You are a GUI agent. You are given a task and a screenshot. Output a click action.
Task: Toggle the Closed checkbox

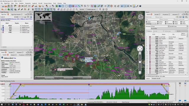(x=173, y=24)
